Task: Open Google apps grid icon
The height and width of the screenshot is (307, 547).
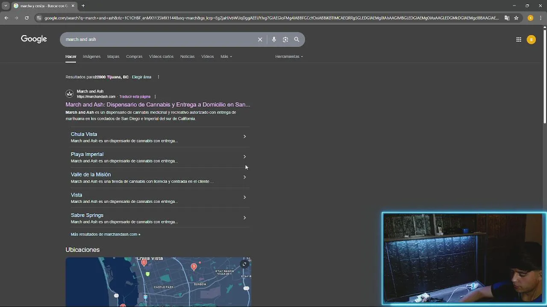Action: 519,40
